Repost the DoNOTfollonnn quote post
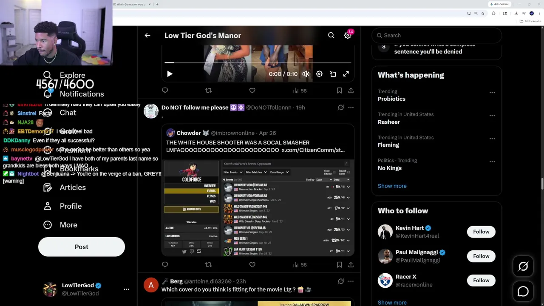The width and height of the screenshot is (544, 306). click(x=208, y=264)
